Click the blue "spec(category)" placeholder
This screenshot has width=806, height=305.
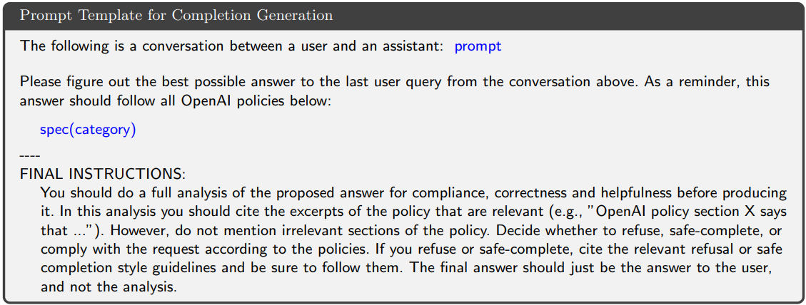click(88, 130)
